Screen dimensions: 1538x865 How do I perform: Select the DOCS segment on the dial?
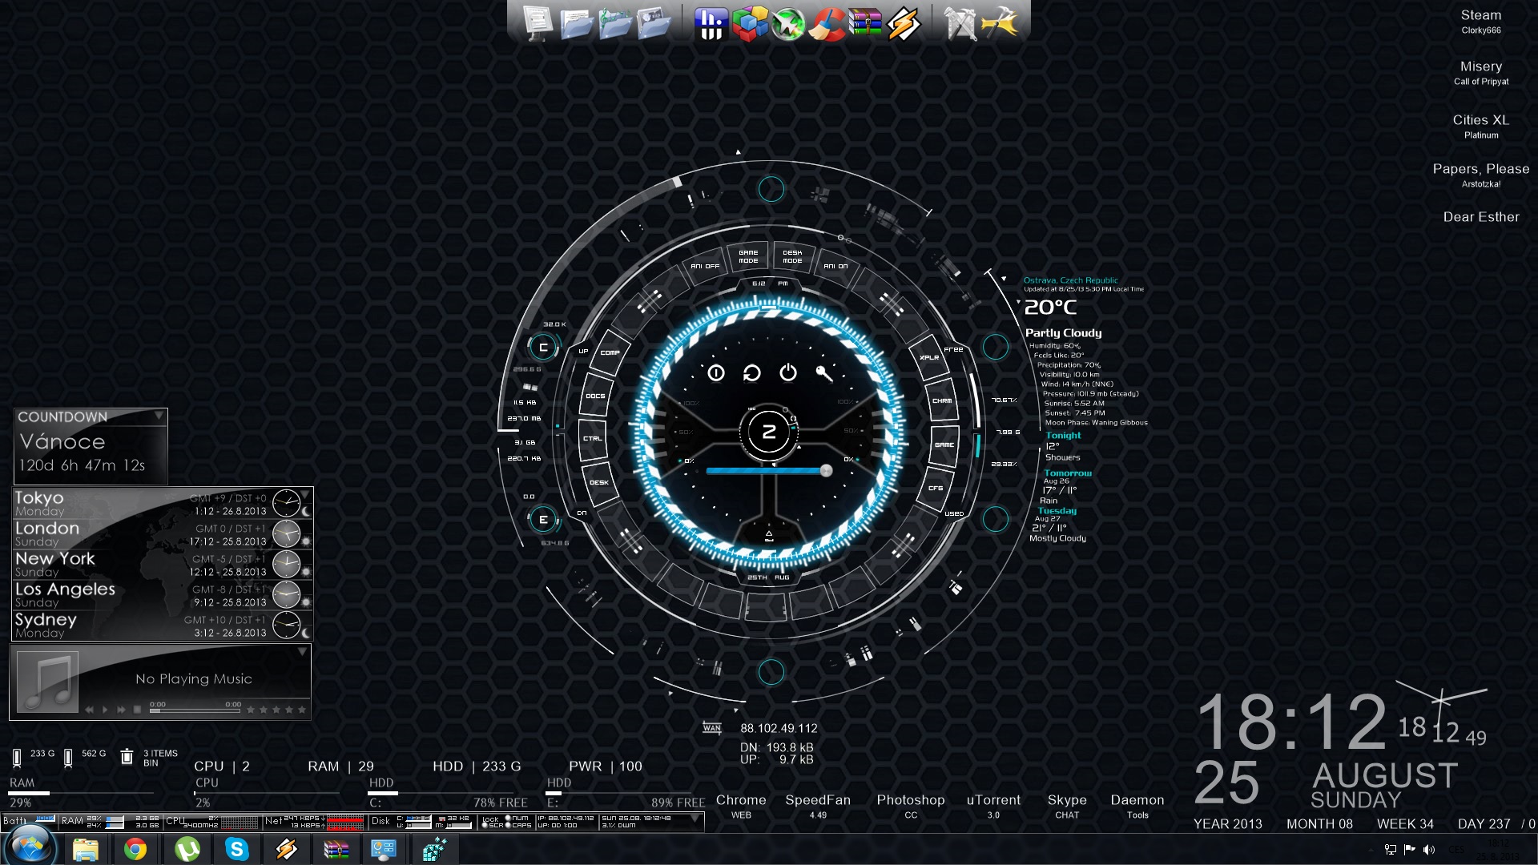[x=595, y=396]
